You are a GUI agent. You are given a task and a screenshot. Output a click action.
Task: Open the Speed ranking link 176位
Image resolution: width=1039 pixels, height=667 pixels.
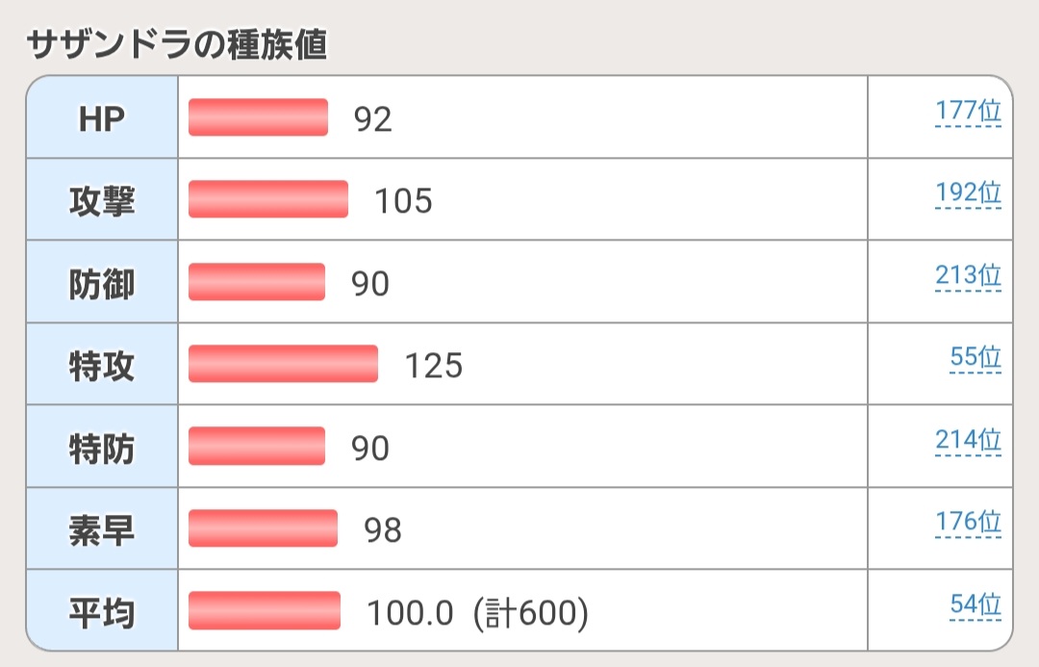968,524
